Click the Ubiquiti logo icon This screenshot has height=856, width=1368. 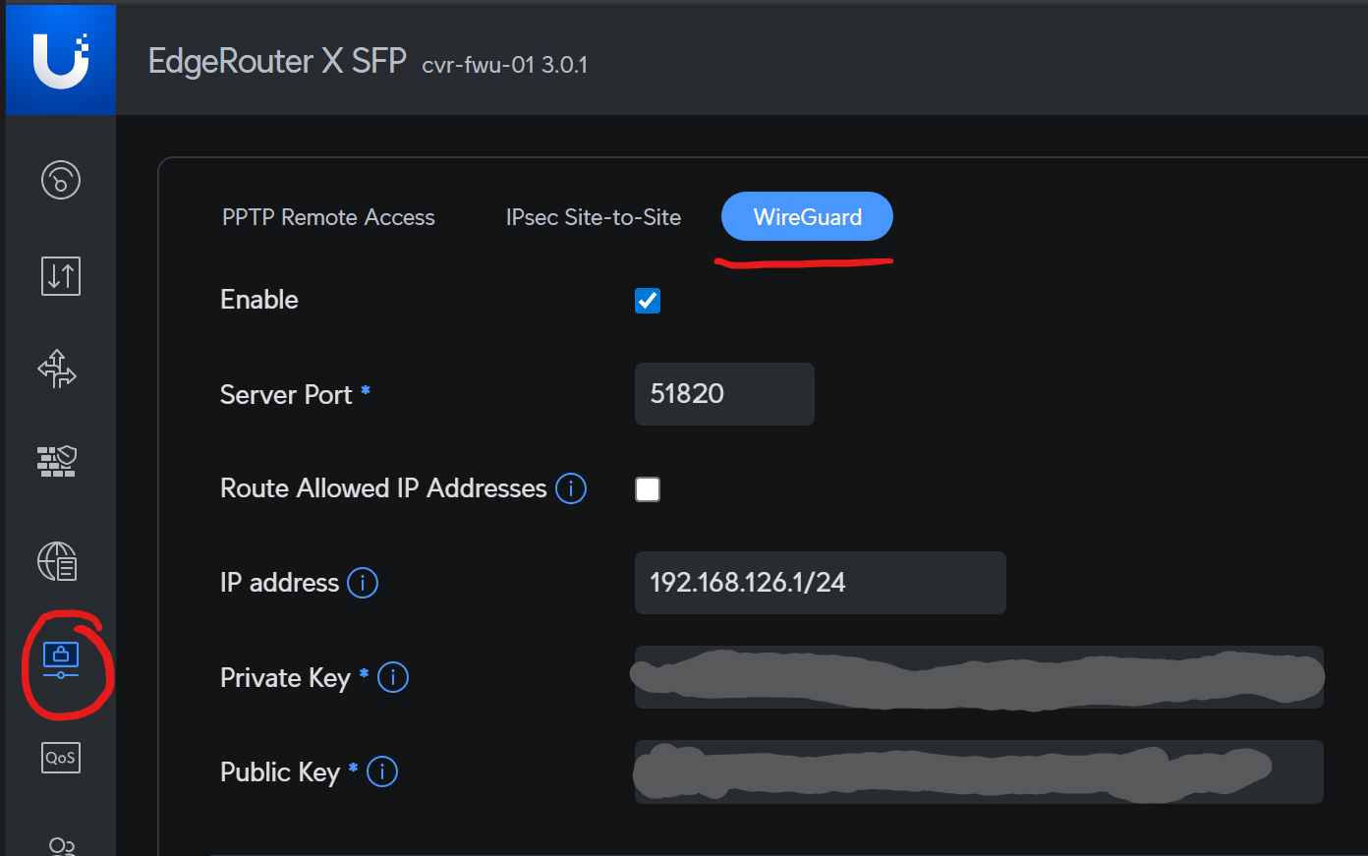click(61, 61)
